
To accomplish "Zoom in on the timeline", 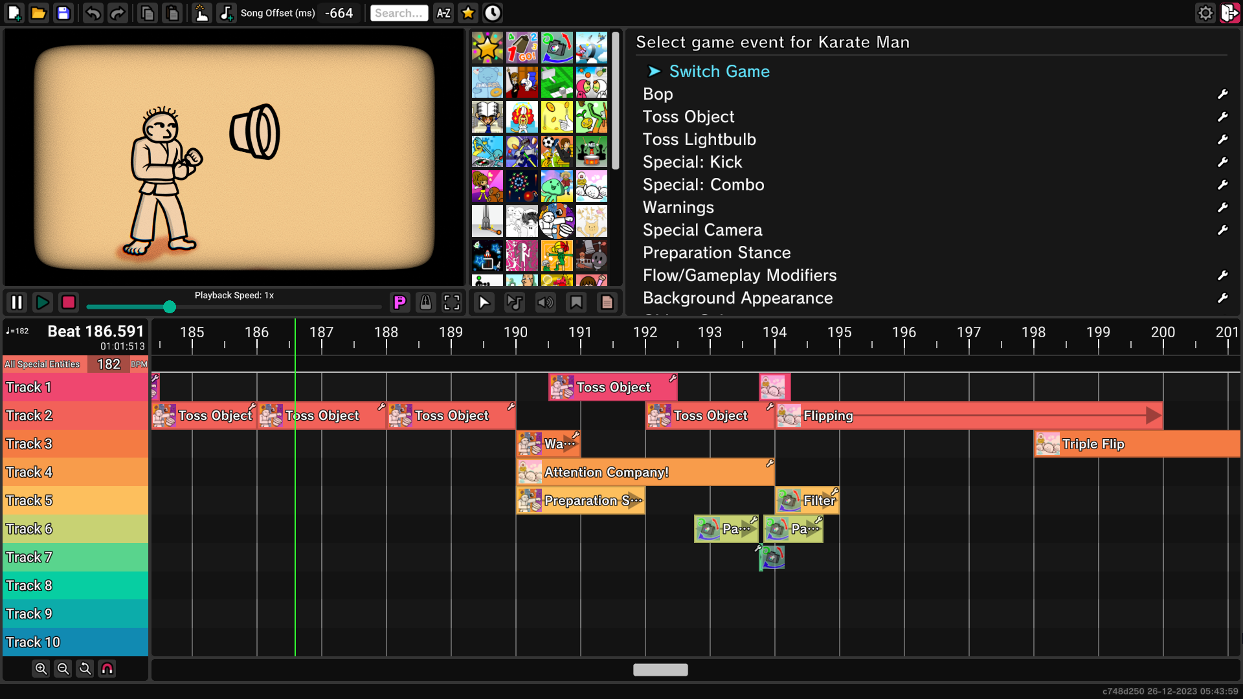I will (x=41, y=669).
